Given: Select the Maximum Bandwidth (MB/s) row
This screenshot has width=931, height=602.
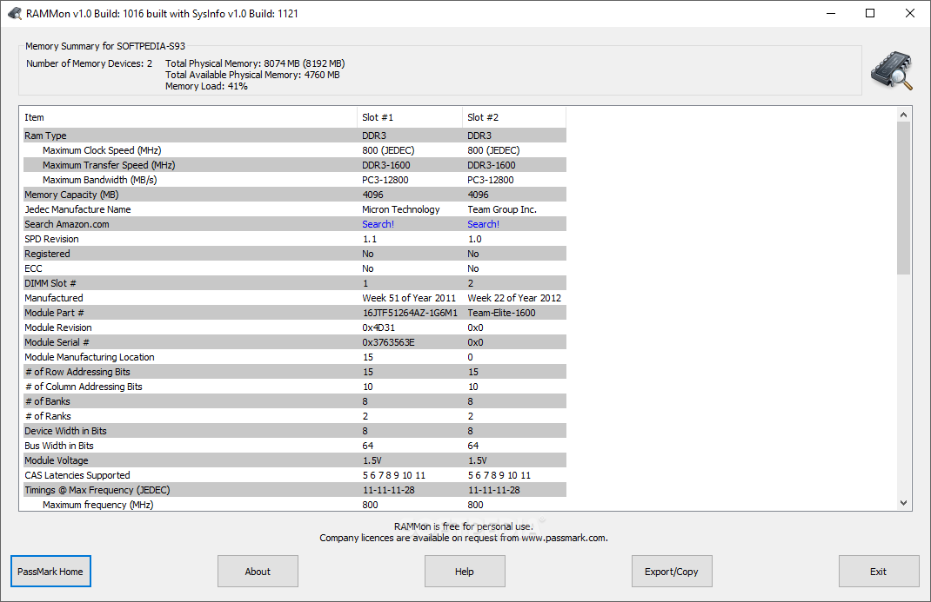Looking at the screenshot, I should 294,180.
